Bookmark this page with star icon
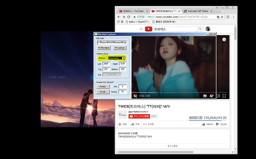Viewport: 256px width, 159px height. tap(222, 17)
